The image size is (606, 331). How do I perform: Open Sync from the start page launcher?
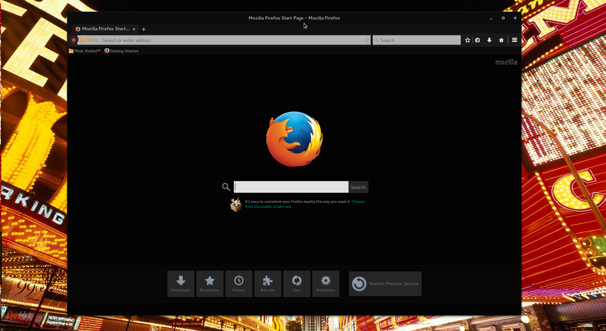(297, 284)
